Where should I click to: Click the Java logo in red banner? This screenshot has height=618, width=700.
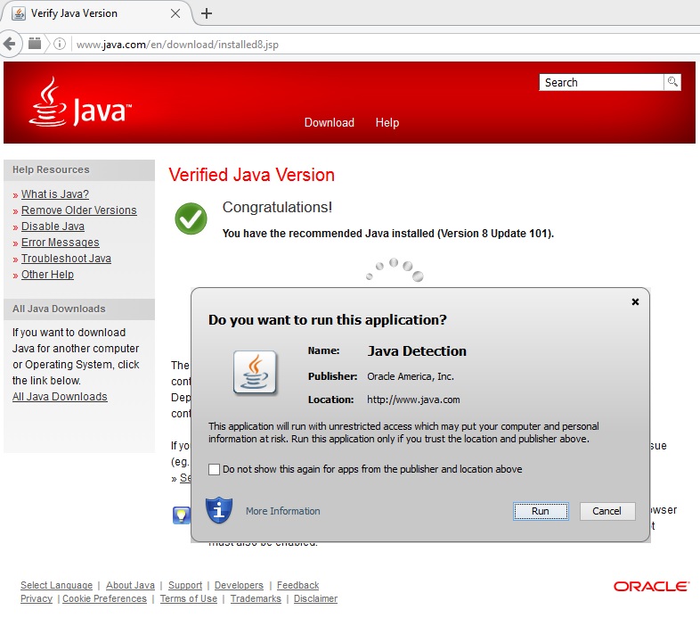pos(81,102)
